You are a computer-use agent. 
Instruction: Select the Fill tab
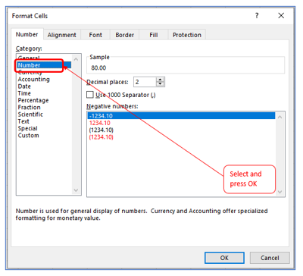(154, 35)
